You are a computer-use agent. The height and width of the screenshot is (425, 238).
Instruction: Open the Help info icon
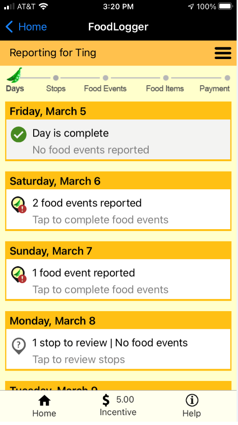tap(192, 400)
